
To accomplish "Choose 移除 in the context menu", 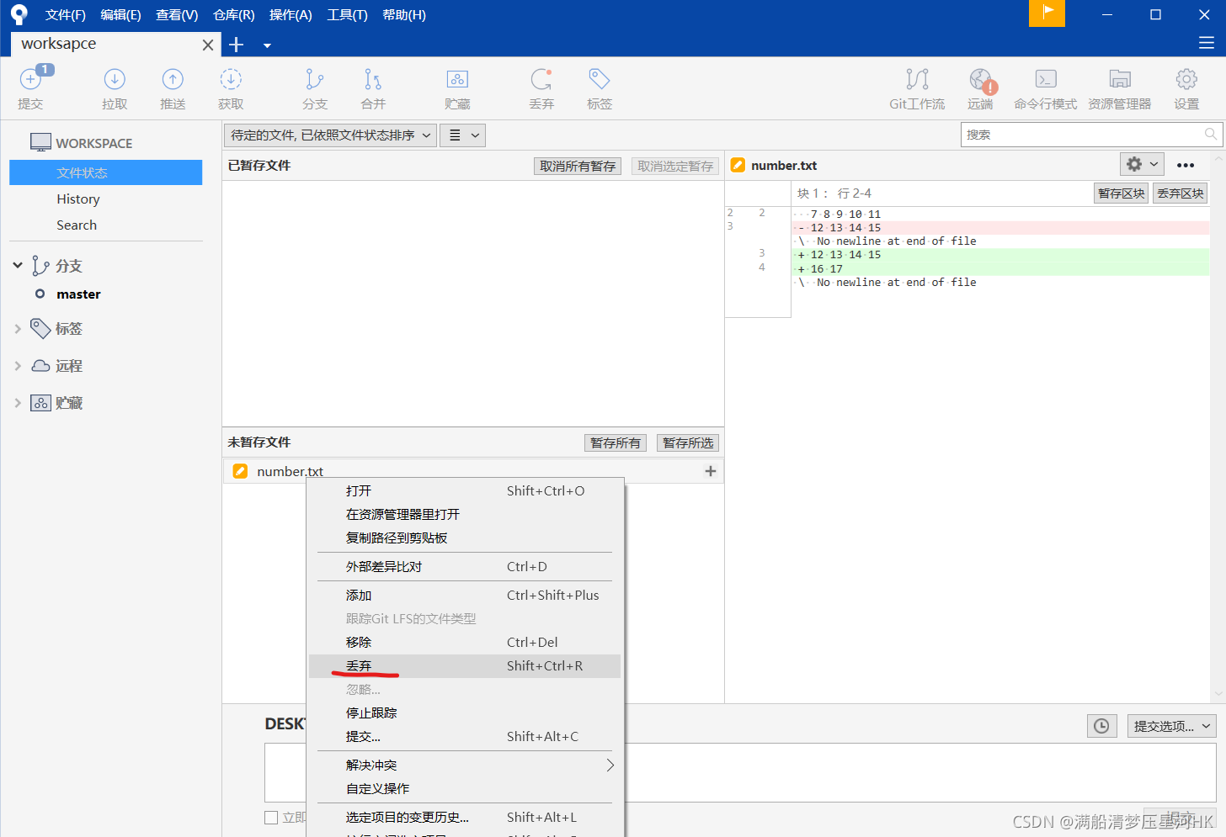I will (x=465, y=642).
